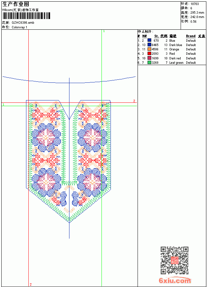This screenshot has width=207, height=287.
Task: Click the height value 295.3 mm
Action: point(197,13)
